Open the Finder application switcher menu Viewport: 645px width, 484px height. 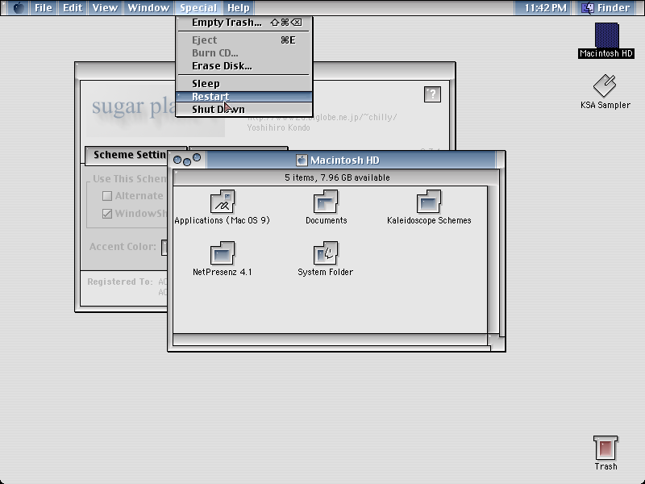(x=608, y=8)
